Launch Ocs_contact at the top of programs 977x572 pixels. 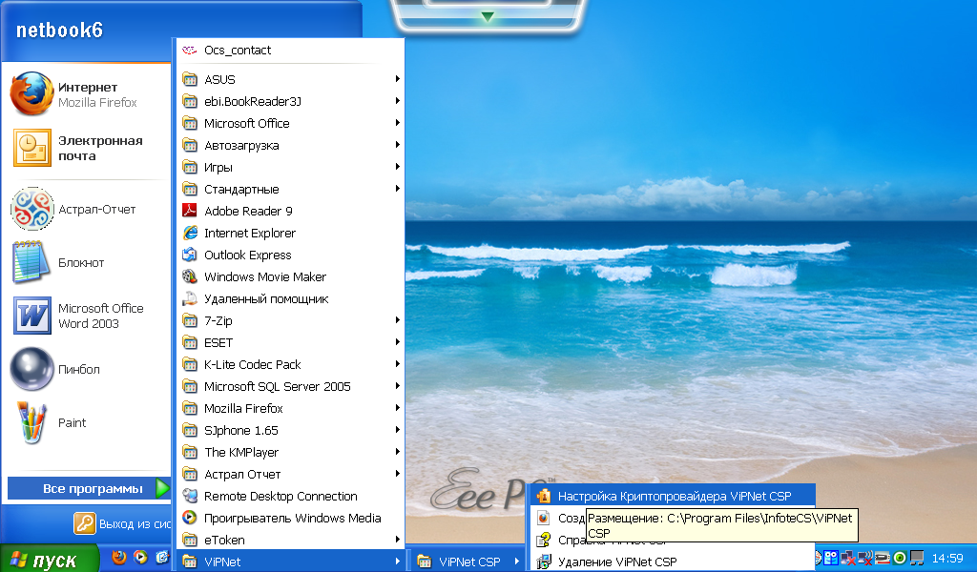pyautogui.click(x=290, y=51)
